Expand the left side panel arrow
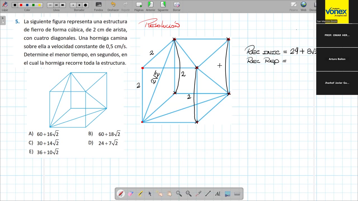The image size is (358, 201). pos(3,20)
